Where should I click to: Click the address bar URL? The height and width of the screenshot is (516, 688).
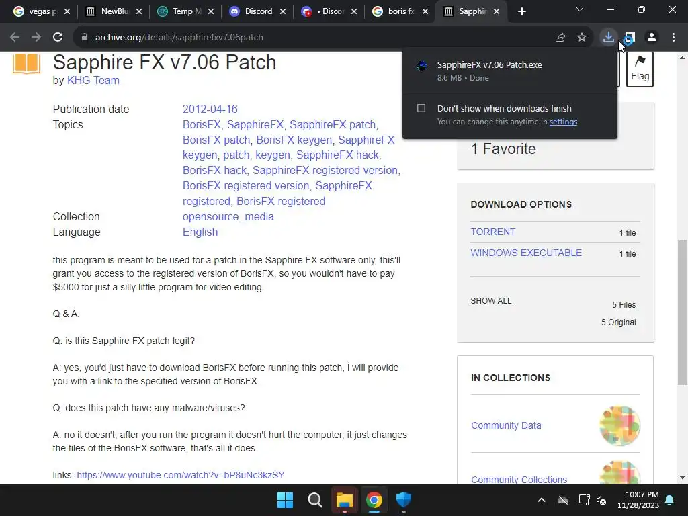click(x=179, y=38)
